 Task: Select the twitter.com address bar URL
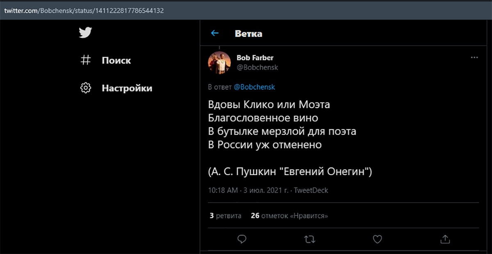[x=84, y=11]
